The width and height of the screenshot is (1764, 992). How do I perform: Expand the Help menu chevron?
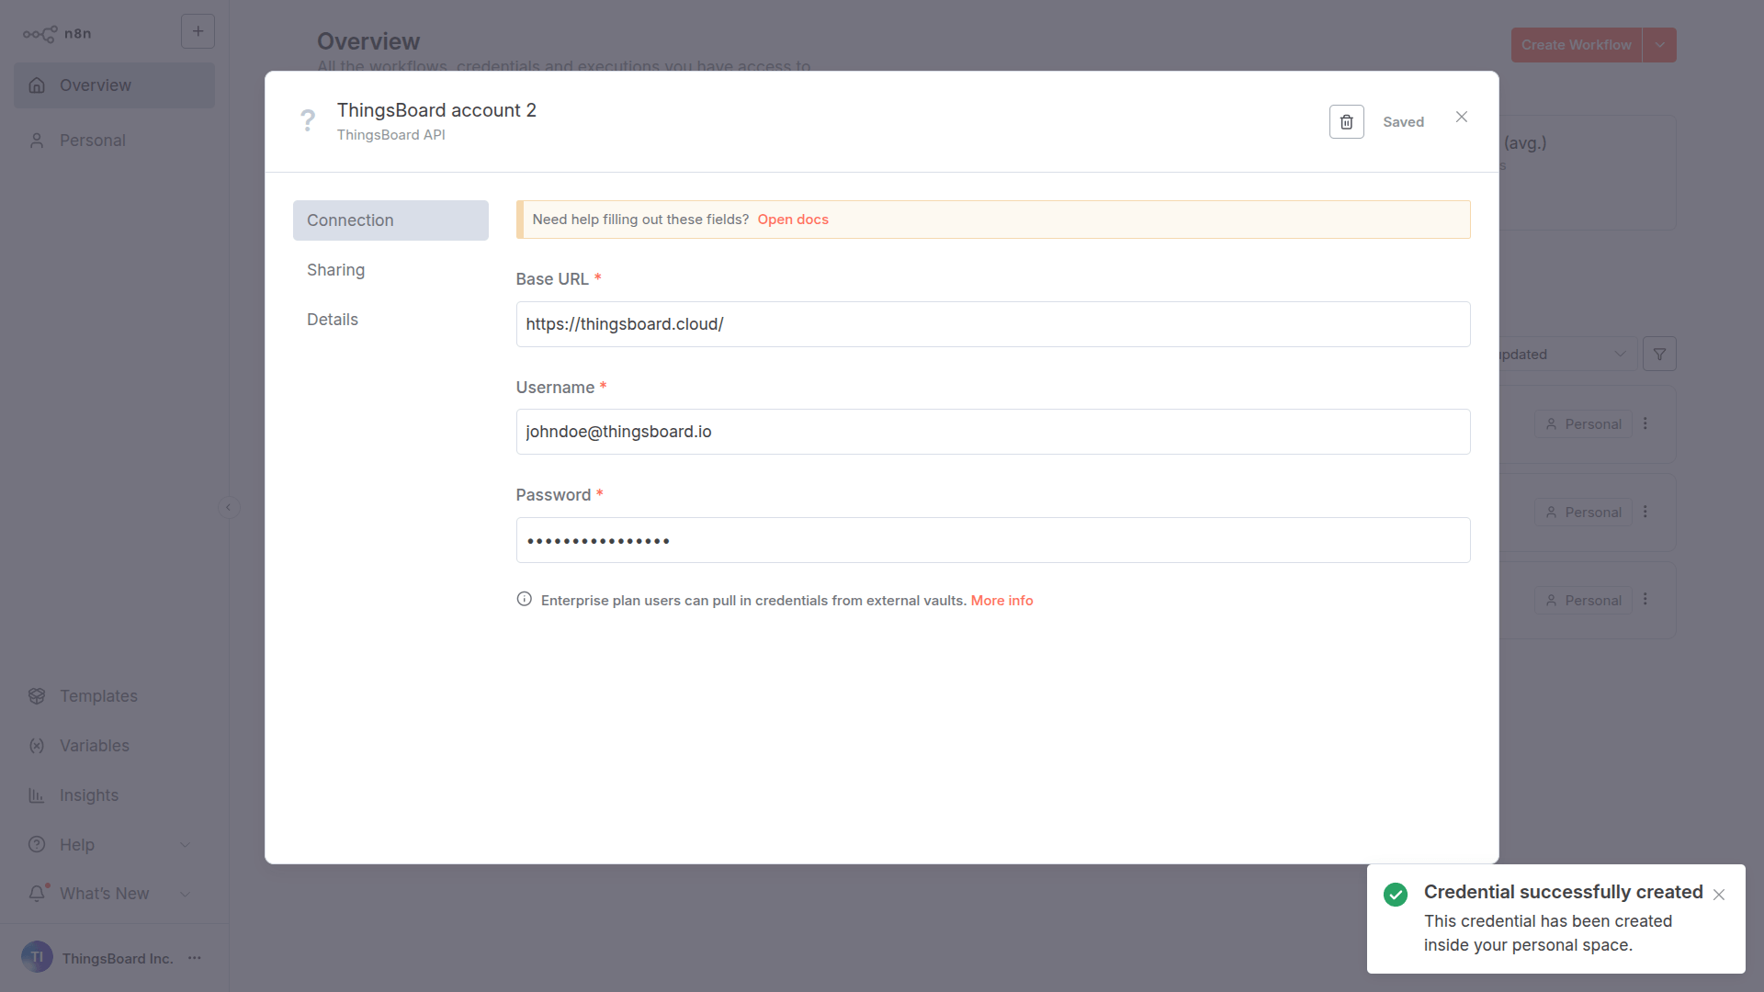[185, 845]
